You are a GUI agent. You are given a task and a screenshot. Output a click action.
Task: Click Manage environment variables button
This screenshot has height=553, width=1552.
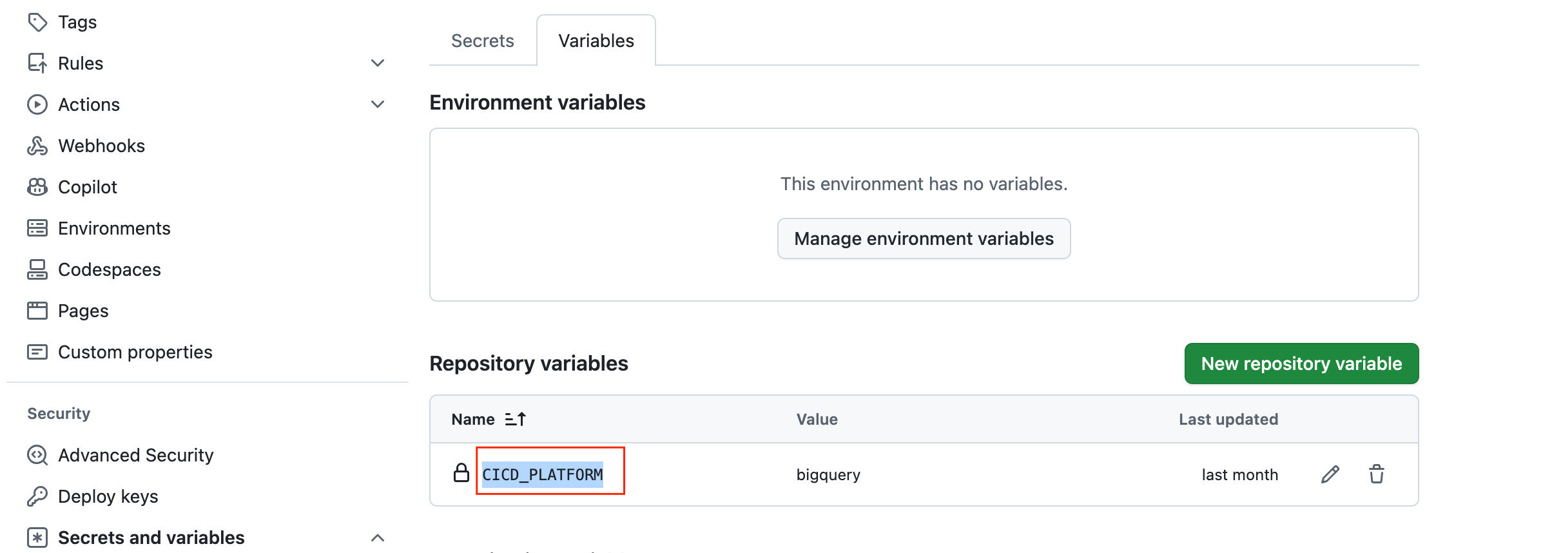924,238
